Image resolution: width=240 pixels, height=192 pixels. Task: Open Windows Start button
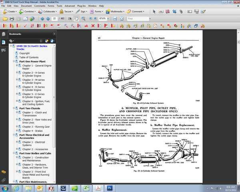pos(5,188)
